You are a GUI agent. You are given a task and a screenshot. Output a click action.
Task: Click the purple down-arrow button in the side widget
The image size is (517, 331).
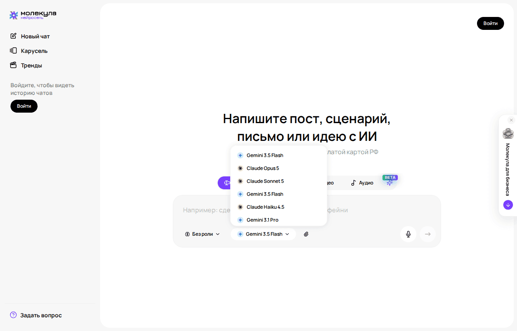pyautogui.click(x=508, y=205)
